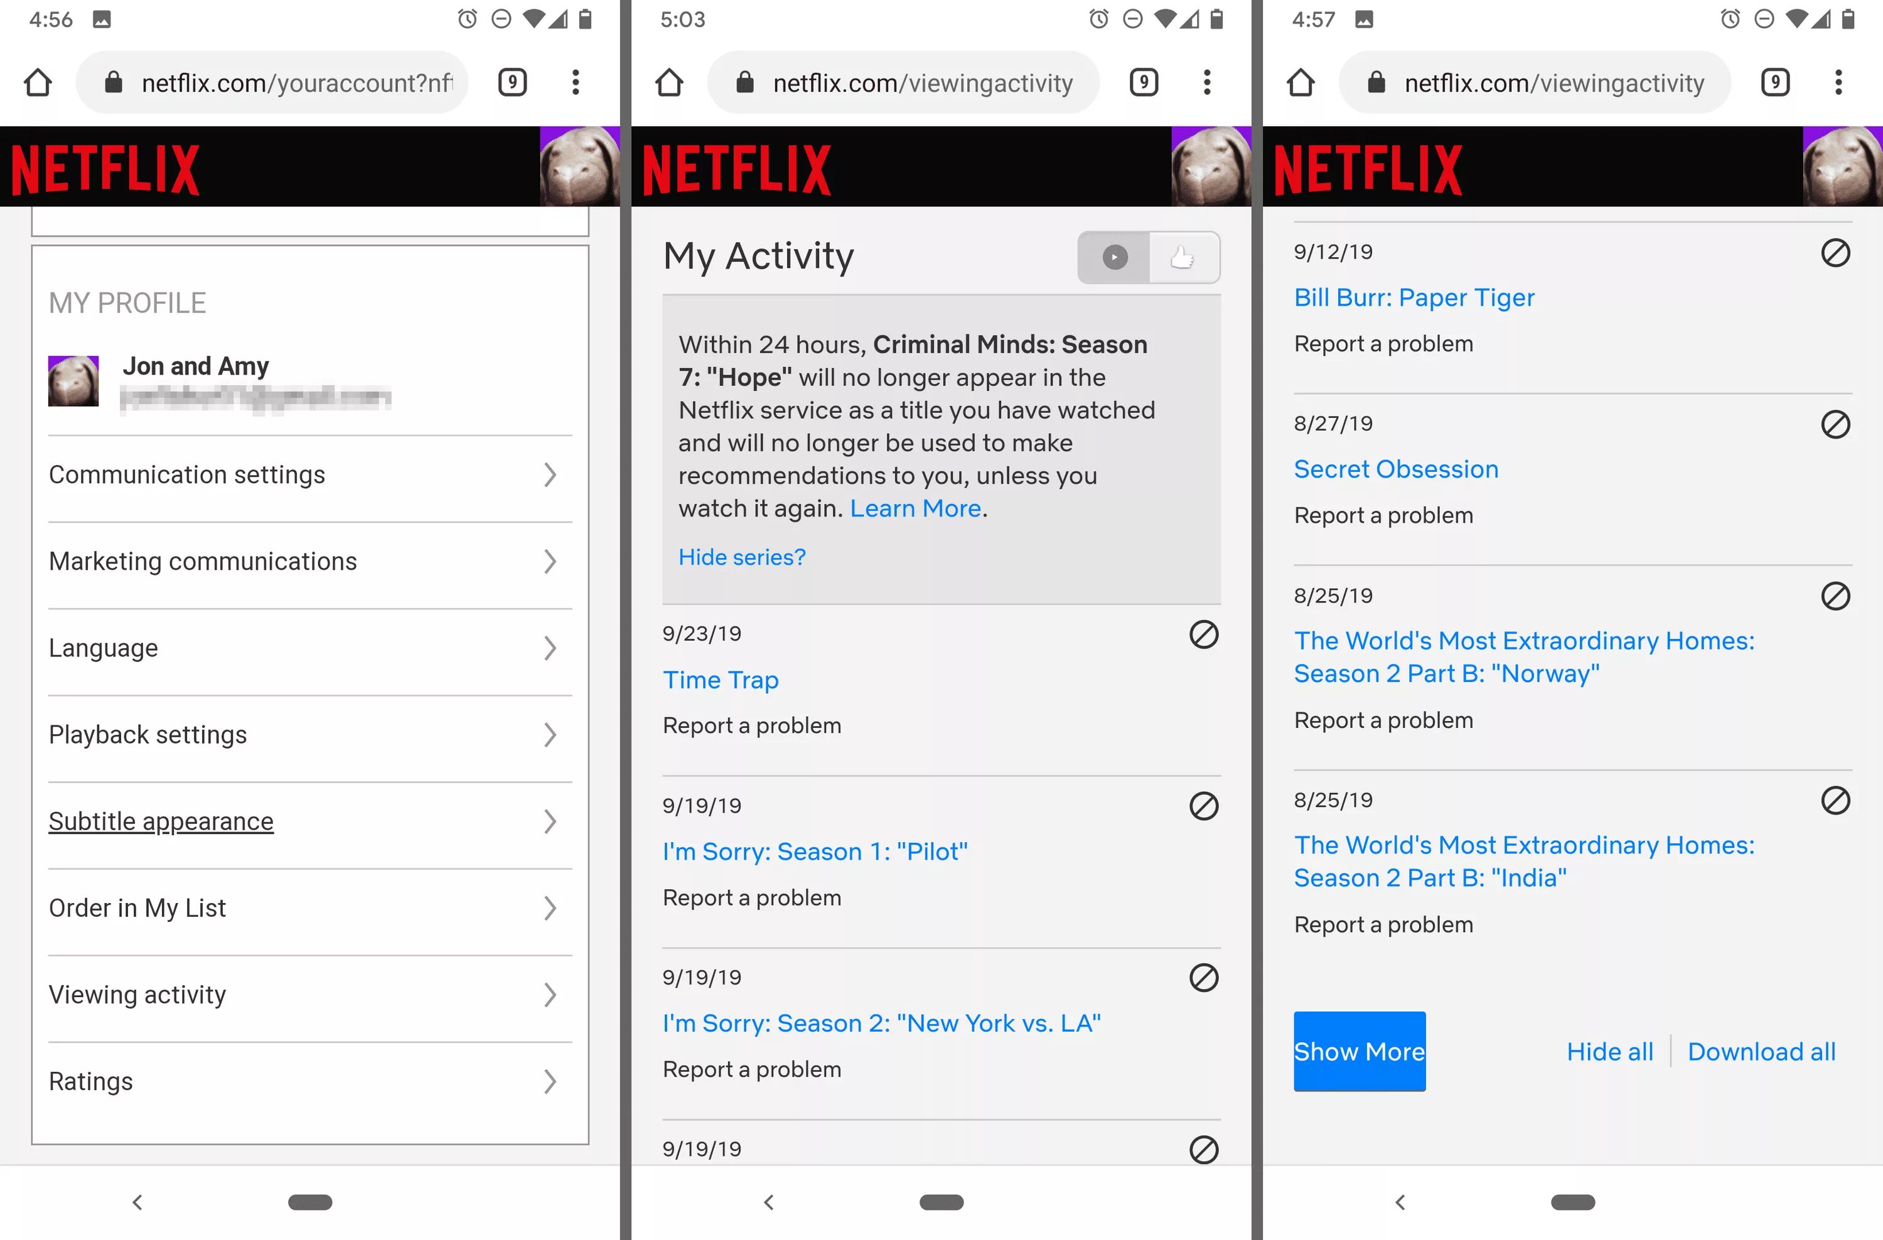Tap the Jon and Amy profile picture
Screen dimensions: 1883x1240
73,381
